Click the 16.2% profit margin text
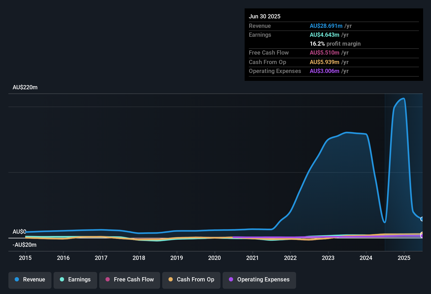The height and width of the screenshot is (294, 431). pyautogui.click(x=335, y=44)
